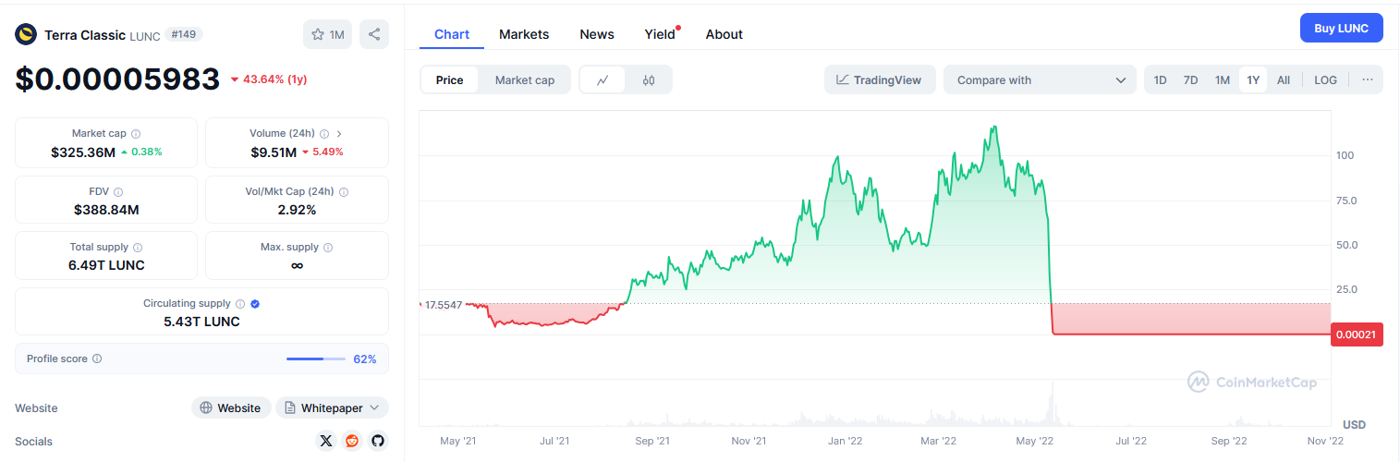Viewport: 1400px width, 462px height.
Task: Switch to line chart view icon
Action: (x=603, y=80)
